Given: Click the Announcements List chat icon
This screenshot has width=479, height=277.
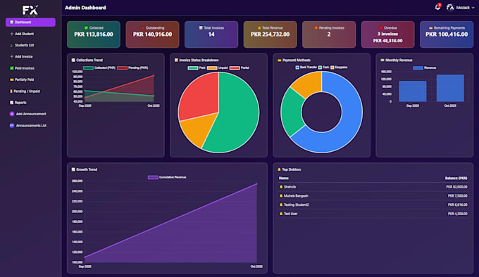Looking at the screenshot, I should point(12,126).
